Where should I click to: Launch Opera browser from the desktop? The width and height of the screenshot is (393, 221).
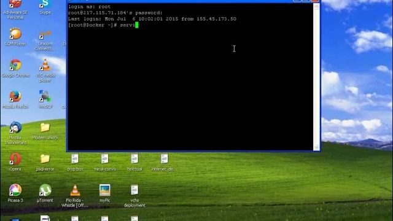point(15,162)
